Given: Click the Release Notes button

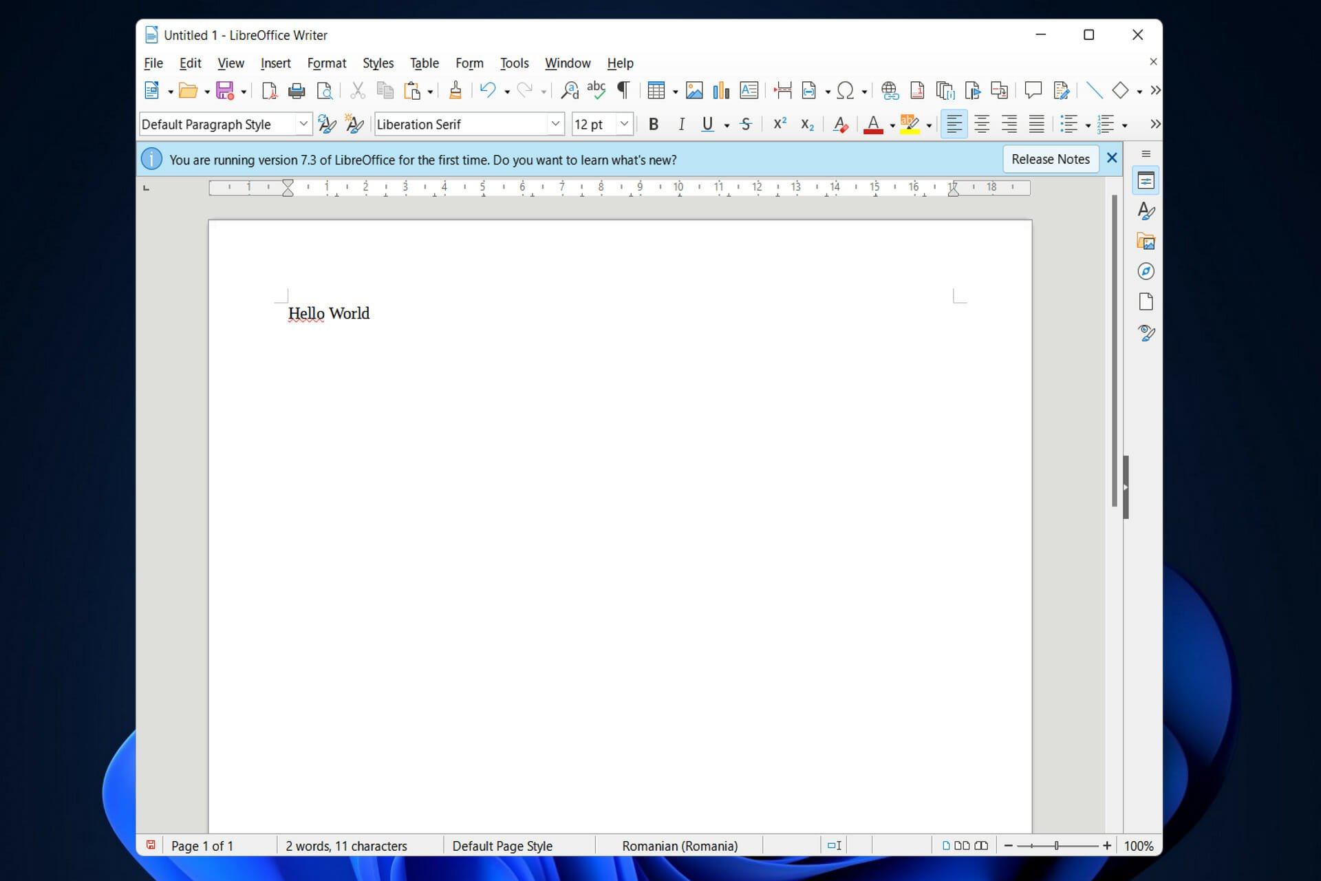Looking at the screenshot, I should (x=1049, y=159).
